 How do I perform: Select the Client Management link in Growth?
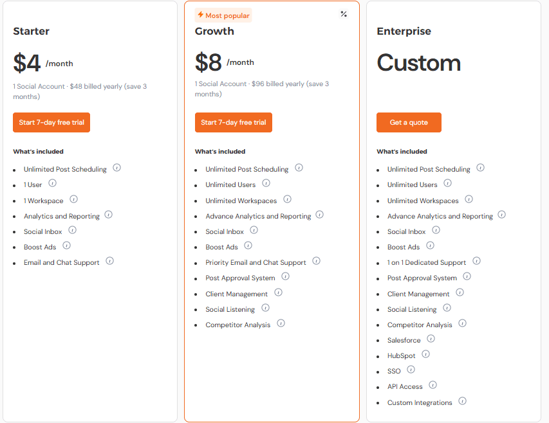click(236, 293)
